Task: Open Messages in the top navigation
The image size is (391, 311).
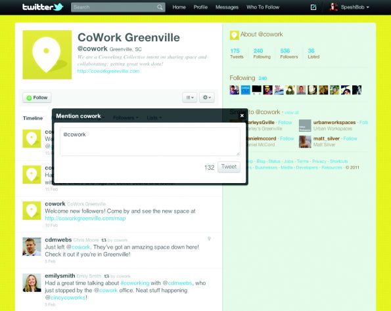Action: [227, 7]
